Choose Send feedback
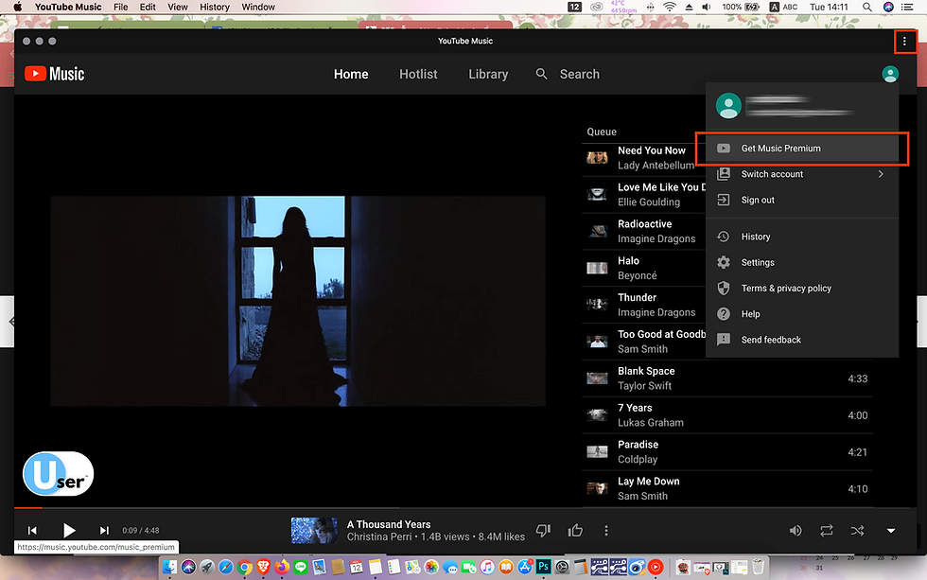This screenshot has width=927, height=580. click(x=802, y=340)
